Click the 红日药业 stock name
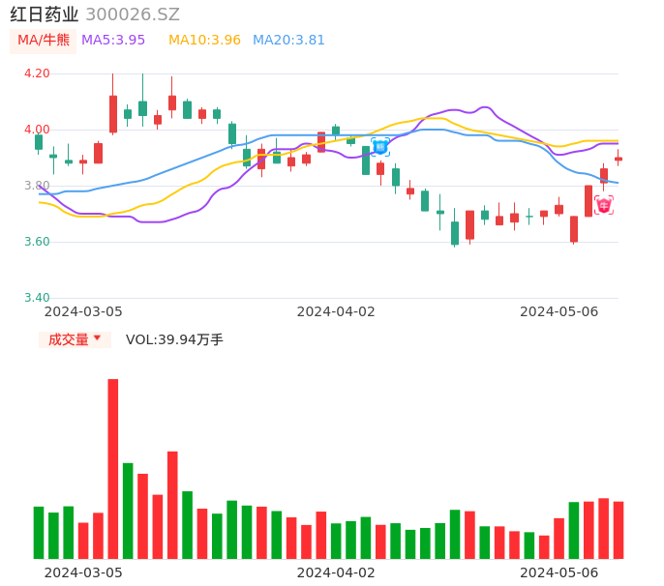The height and width of the screenshot is (586, 664). 44,15
